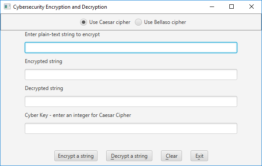Click the Use Bellaso cipher label text
Image resolution: width=262 pixels, height=166 pixels.
click(x=165, y=22)
